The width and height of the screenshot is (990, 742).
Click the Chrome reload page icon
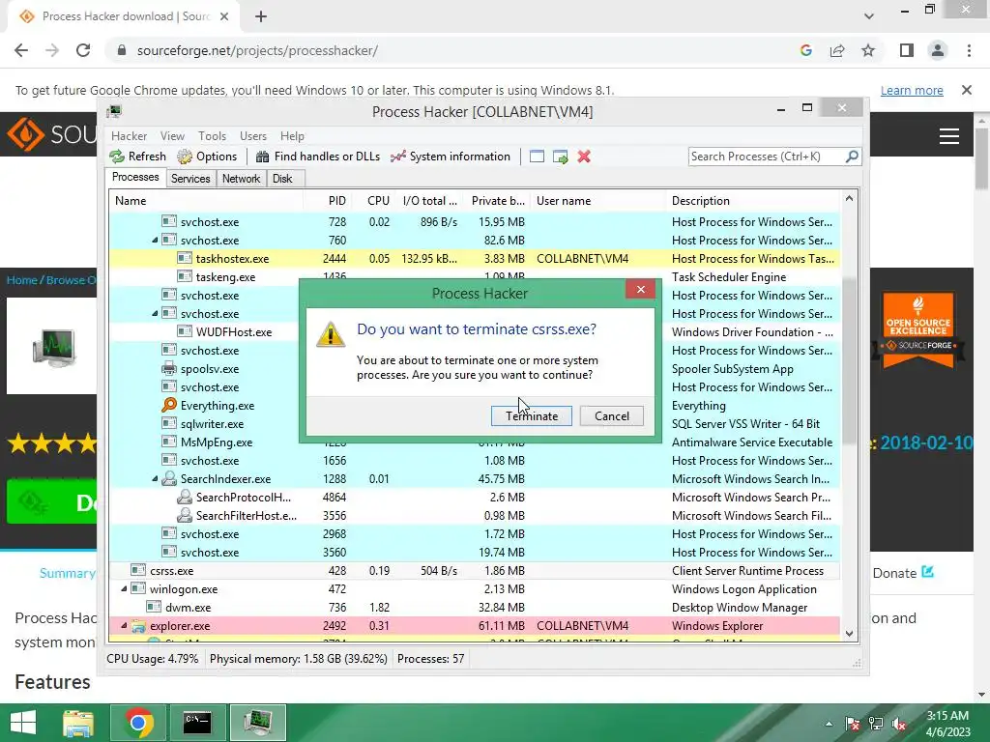coord(83,50)
